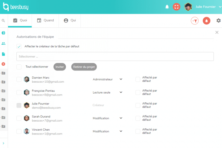222x148 pixels.
Task: Toggle Affecter le créateur de la tâche par défaut
Action: click(19, 46)
